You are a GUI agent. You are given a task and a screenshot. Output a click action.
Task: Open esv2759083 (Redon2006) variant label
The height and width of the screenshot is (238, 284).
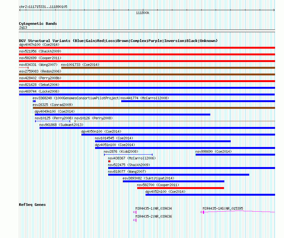click(x=40, y=71)
